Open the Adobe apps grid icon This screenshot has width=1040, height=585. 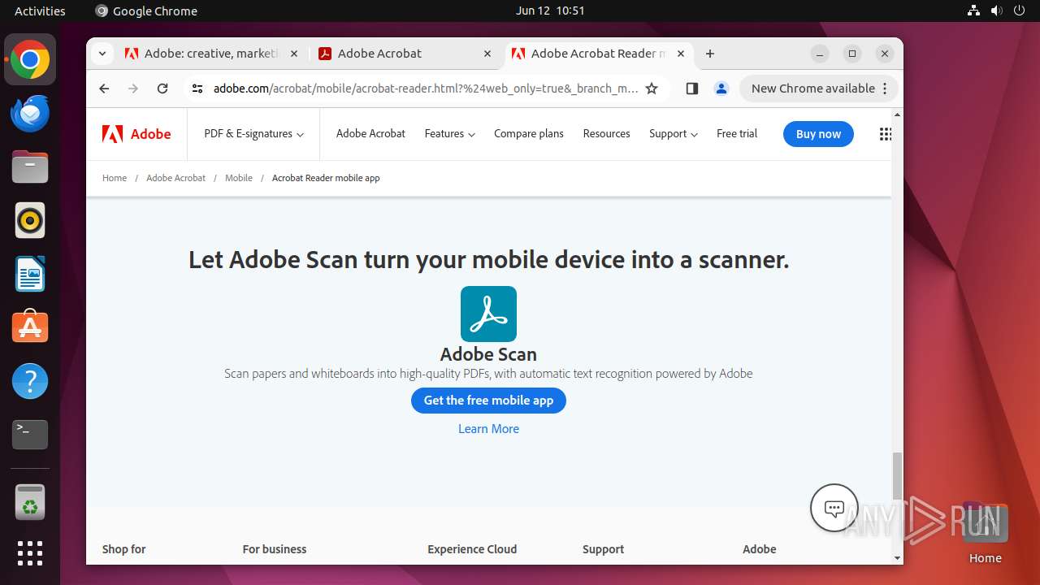pyautogui.click(x=886, y=134)
